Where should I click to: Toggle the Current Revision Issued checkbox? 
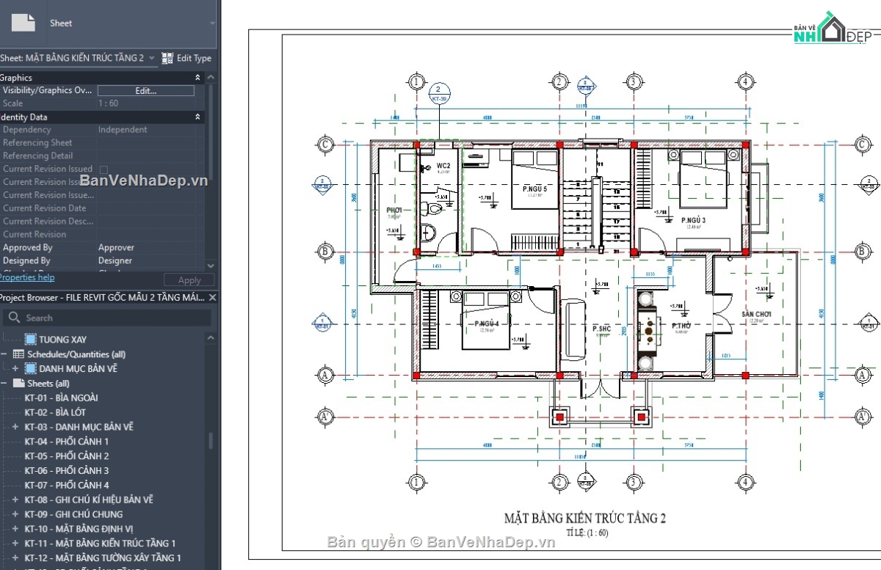coord(104,169)
